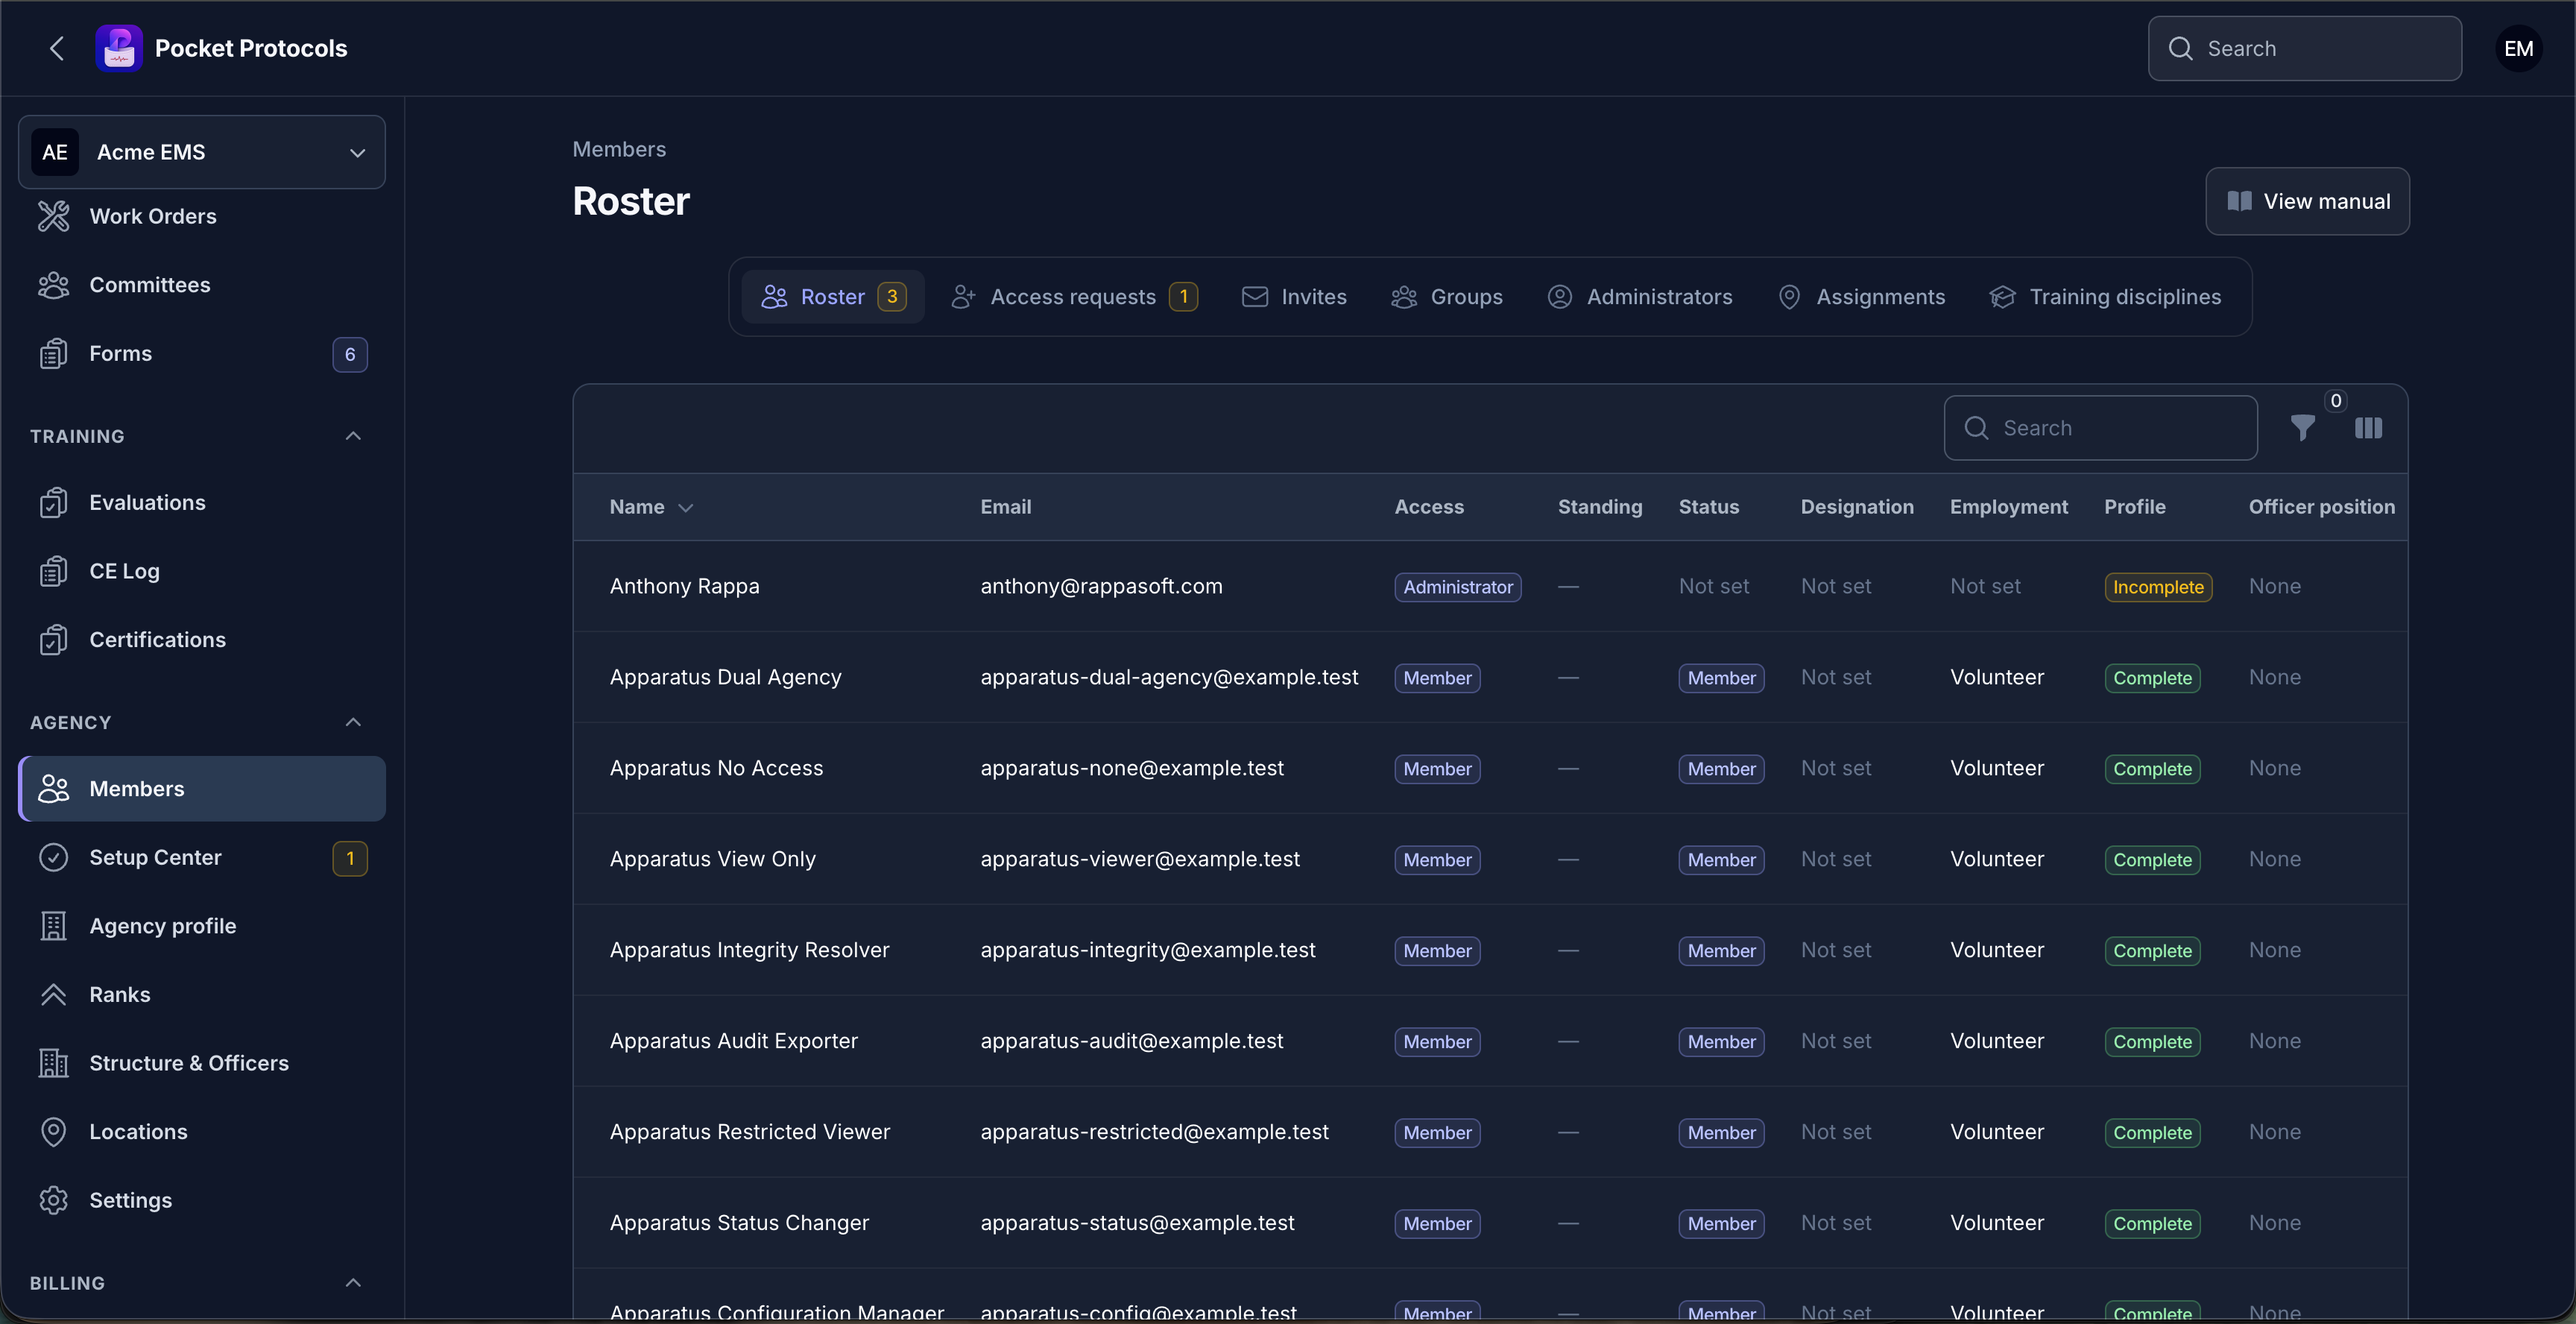Click the Setup Center badge 1
This screenshot has width=2576, height=1324.
[x=350, y=858]
